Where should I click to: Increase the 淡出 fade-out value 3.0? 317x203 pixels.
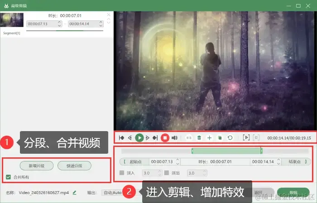[x=204, y=171]
